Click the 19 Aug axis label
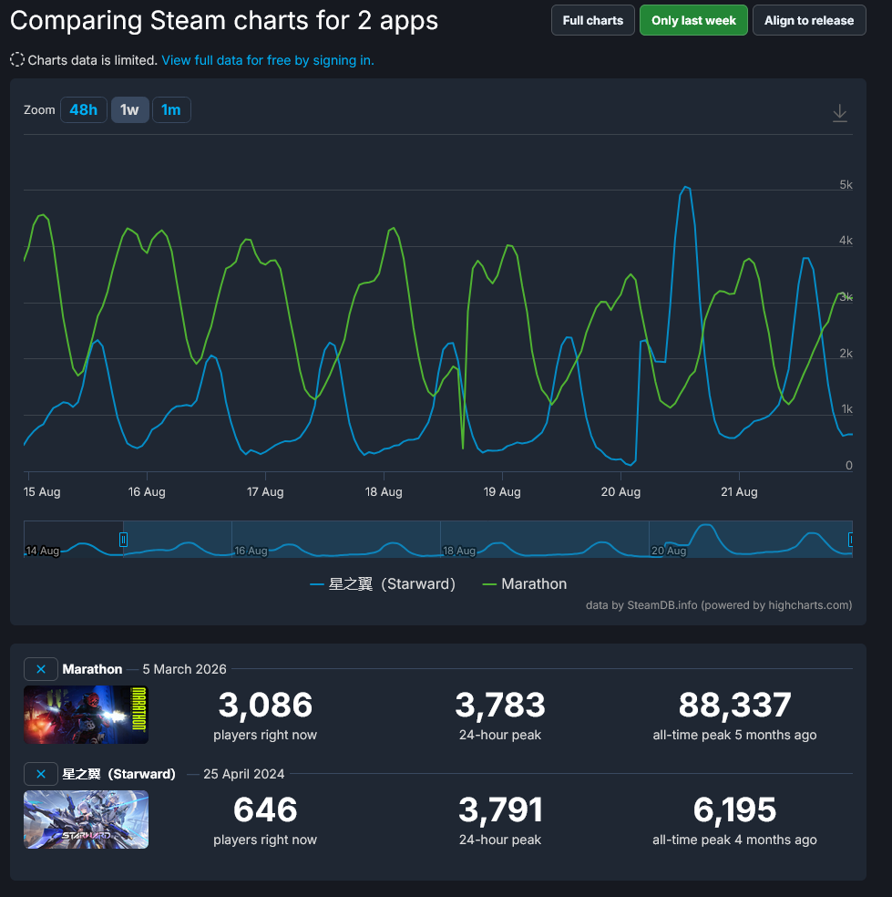Screen dimensions: 892x897 click(502, 492)
